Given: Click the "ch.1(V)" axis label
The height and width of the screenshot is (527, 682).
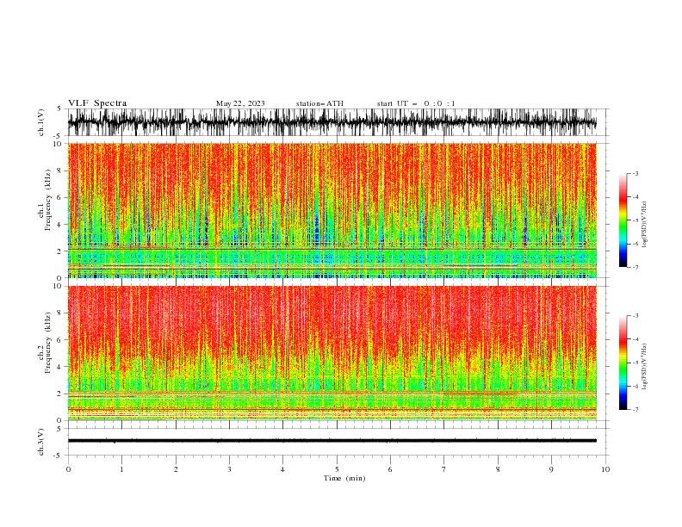Looking at the screenshot, I should click(41, 122).
